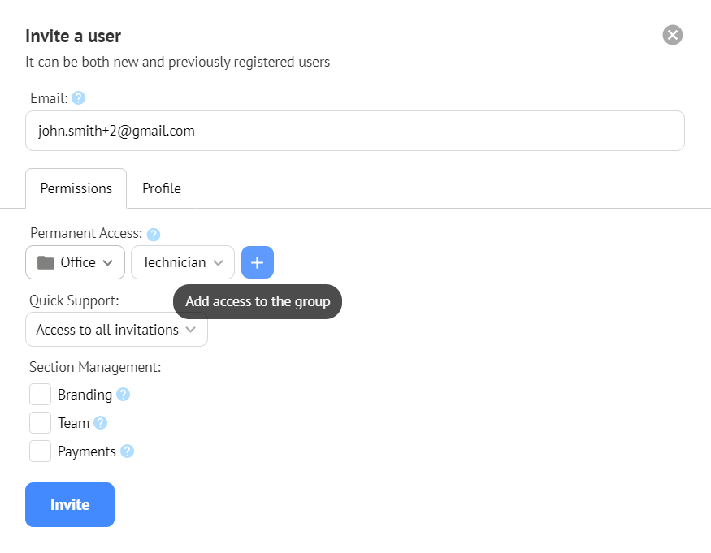Click the blue plus add access button
The width and height of the screenshot is (711, 553).
coord(258,262)
